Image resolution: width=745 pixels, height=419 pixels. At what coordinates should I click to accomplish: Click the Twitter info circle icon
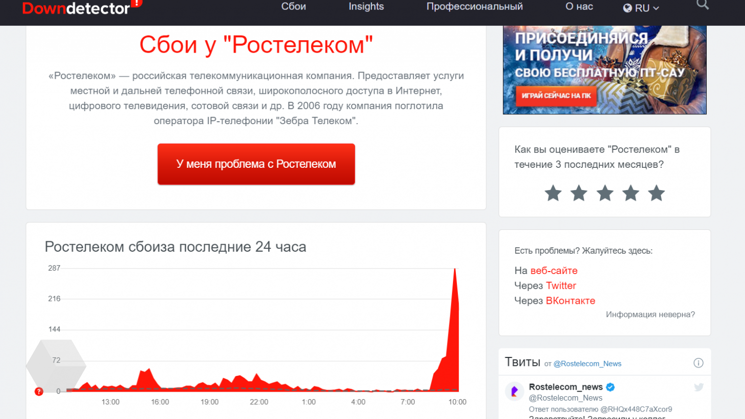pyautogui.click(x=698, y=363)
